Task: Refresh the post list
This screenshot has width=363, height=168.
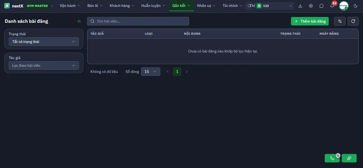Action: [x=353, y=21]
